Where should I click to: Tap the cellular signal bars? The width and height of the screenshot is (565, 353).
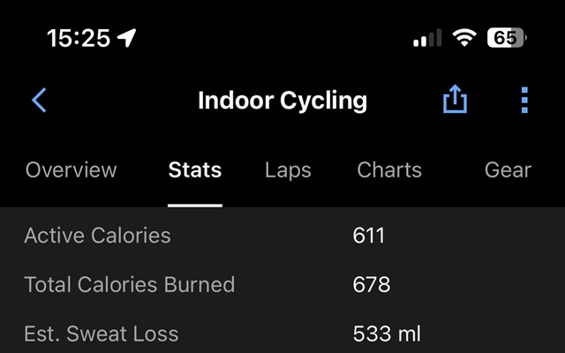[427, 38]
